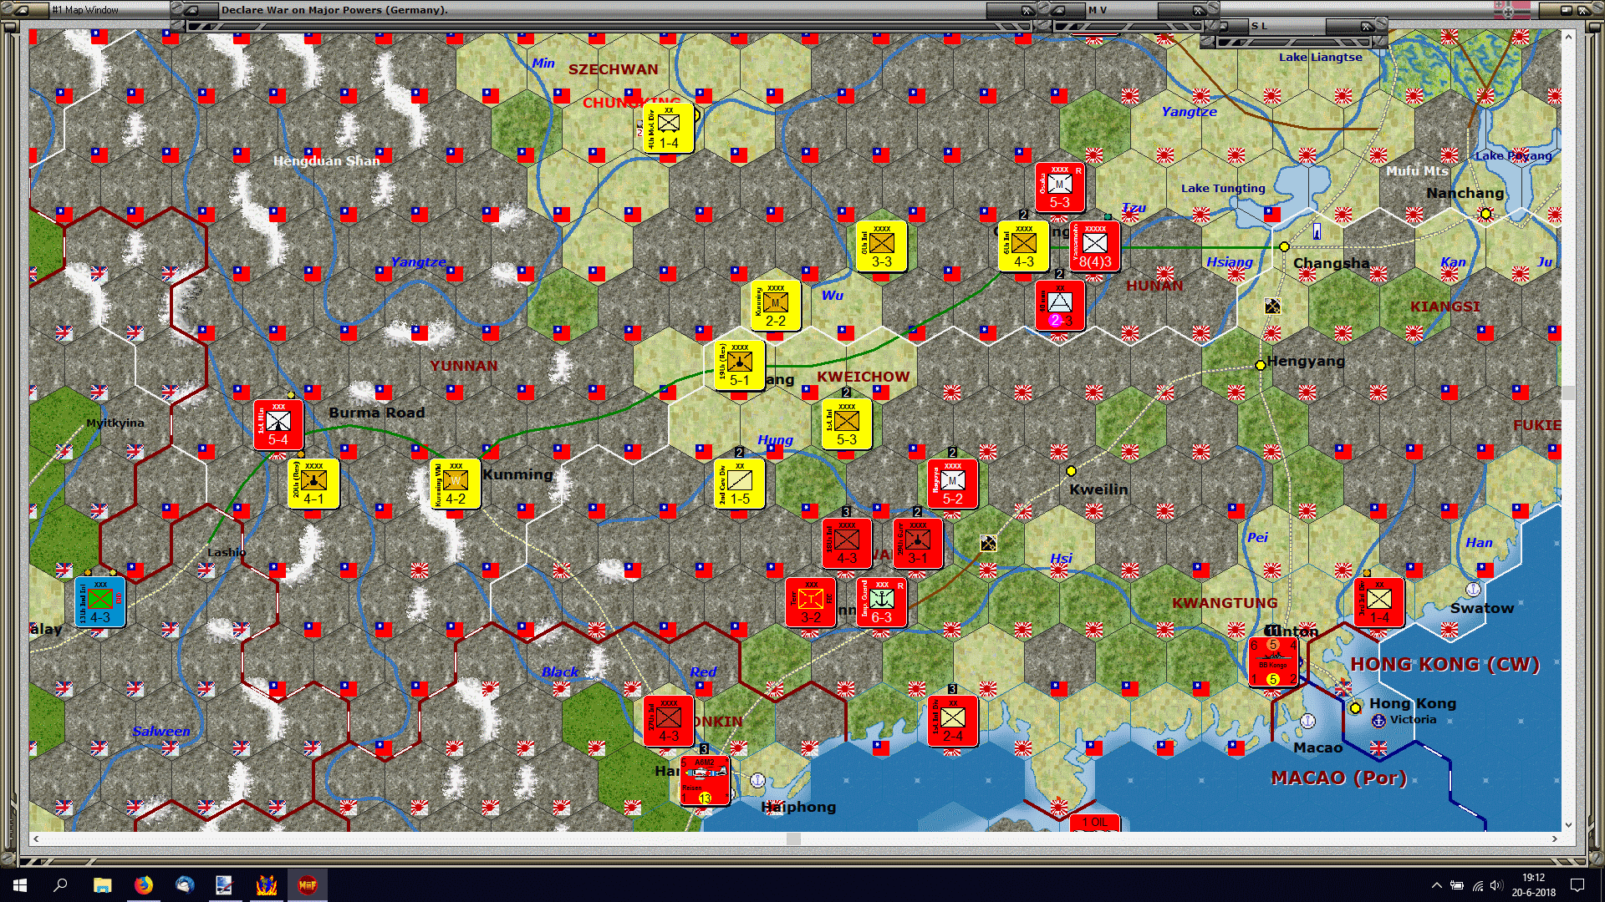The image size is (1605, 902).
Task: Select the red 5-3 army unit
Action: [1059, 187]
